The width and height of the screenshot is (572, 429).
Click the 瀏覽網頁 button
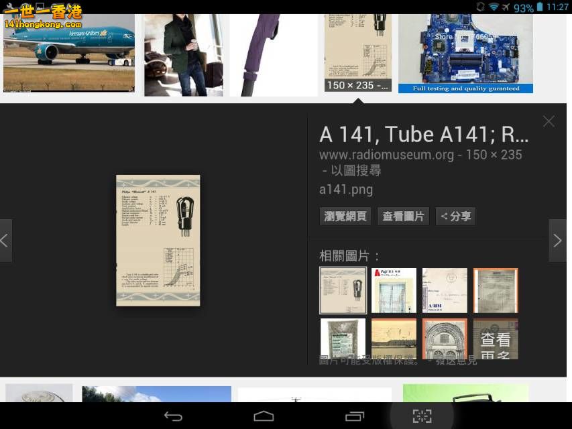pyautogui.click(x=345, y=217)
